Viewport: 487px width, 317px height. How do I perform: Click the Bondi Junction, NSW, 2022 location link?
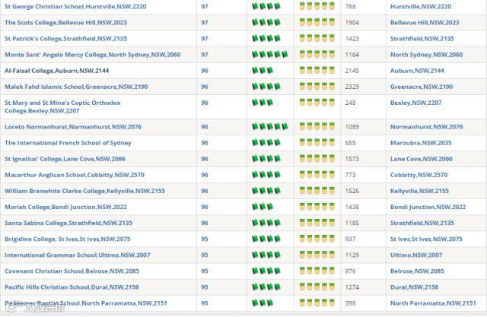(428, 207)
